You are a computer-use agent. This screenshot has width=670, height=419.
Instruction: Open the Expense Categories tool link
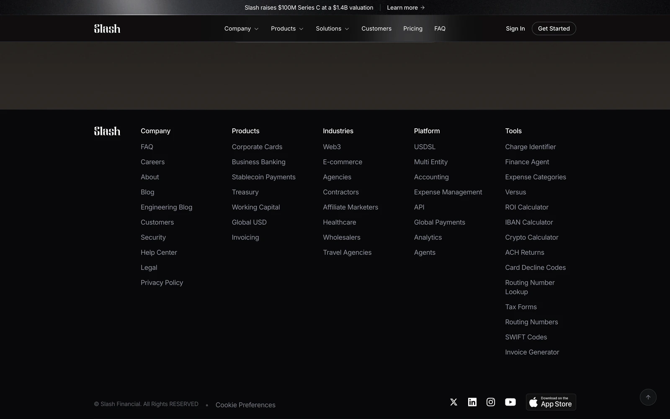pos(536,177)
